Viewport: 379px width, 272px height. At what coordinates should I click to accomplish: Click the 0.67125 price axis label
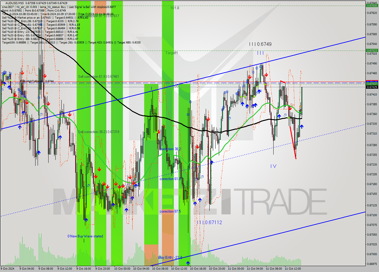[x=372, y=205]
